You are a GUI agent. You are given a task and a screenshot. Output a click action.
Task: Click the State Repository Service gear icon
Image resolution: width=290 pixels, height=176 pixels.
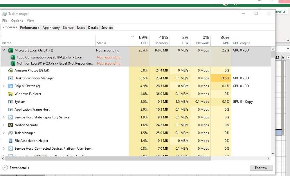pos(10,117)
